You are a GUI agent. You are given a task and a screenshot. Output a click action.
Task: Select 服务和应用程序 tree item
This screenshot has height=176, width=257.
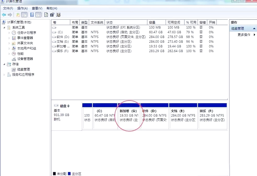coord(23,75)
